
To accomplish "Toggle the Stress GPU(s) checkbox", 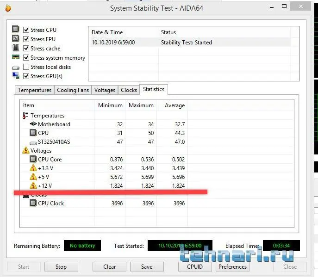I will (26, 76).
